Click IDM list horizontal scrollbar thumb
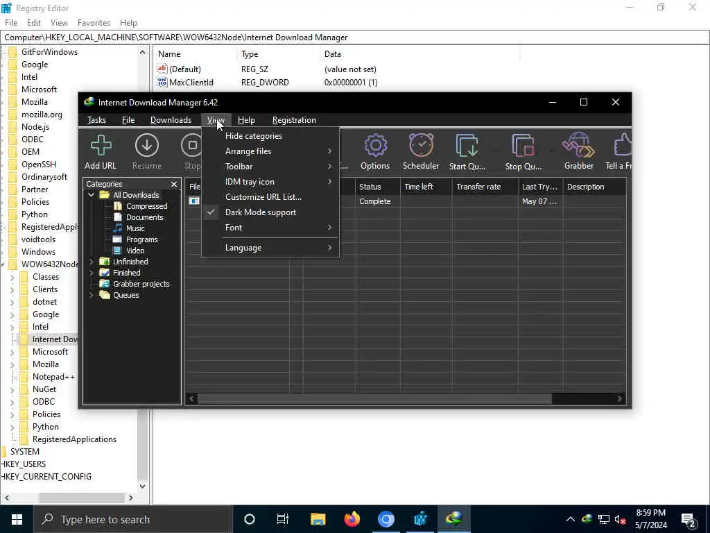Viewport: 710px width, 533px height. click(374, 399)
